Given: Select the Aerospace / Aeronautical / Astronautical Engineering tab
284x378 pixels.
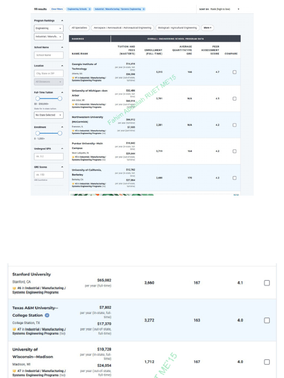Looking at the screenshot, I should (122, 28).
